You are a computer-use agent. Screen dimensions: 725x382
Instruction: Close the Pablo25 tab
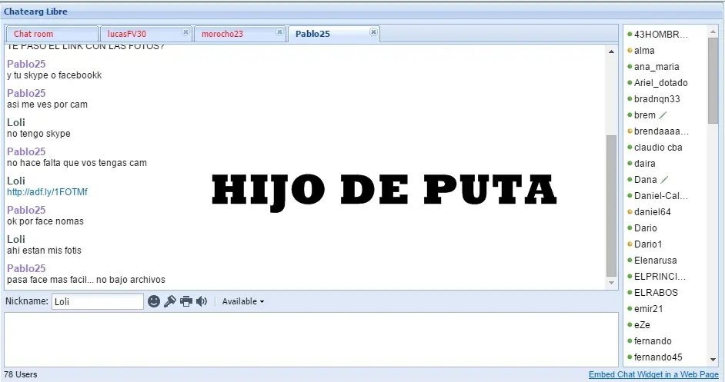tap(373, 32)
